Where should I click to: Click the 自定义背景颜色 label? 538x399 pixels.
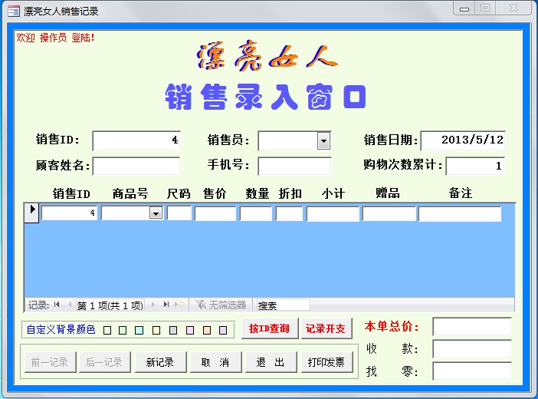pyautogui.click(x=61, y=329)
